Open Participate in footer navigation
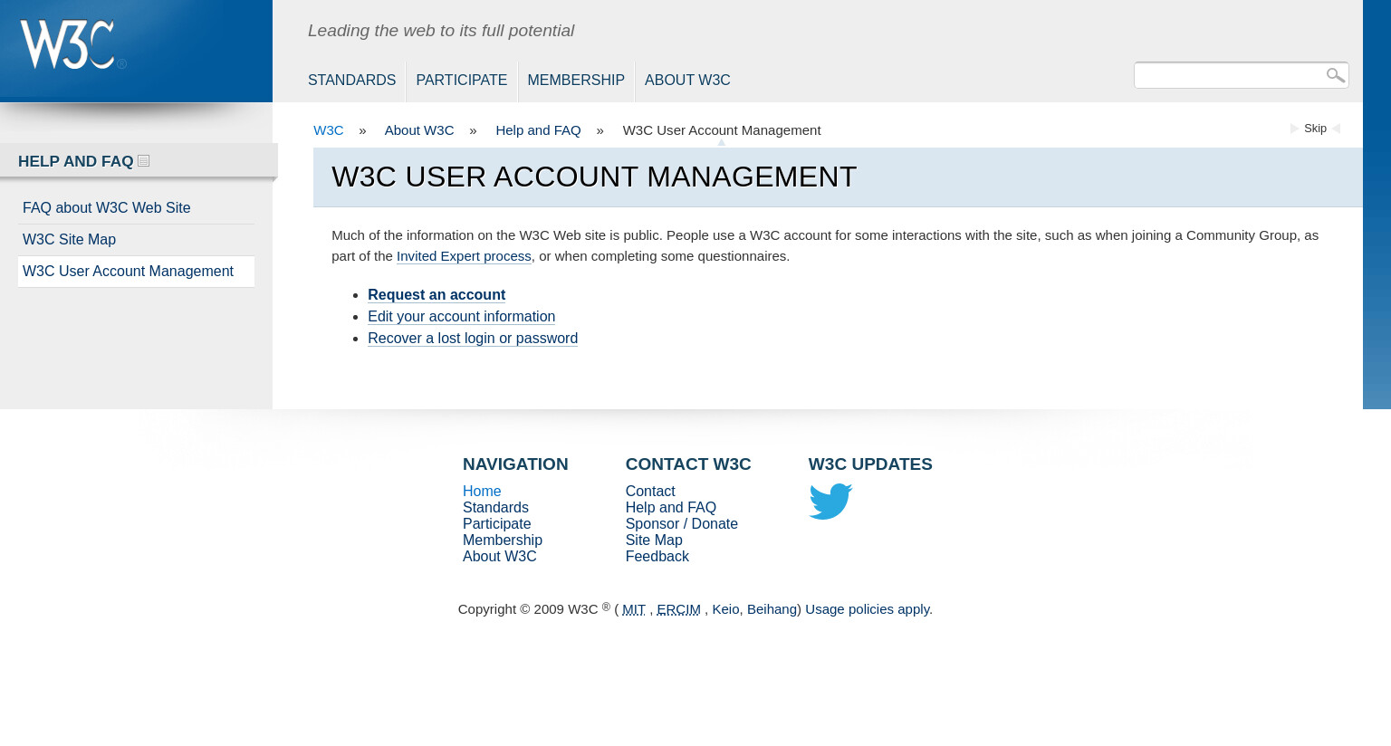 tap(496, 524)
